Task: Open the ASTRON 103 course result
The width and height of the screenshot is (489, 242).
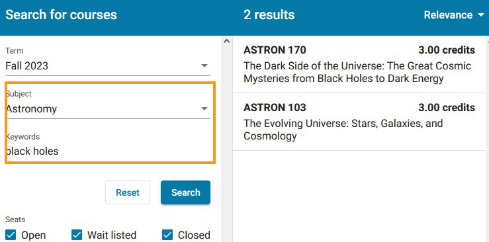Action: 359,122
